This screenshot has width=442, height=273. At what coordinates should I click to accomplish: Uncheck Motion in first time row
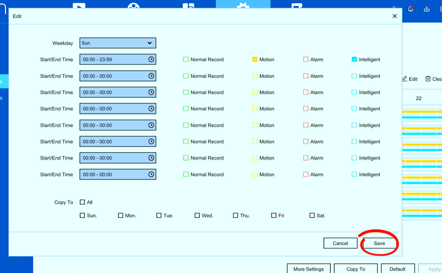255,59
